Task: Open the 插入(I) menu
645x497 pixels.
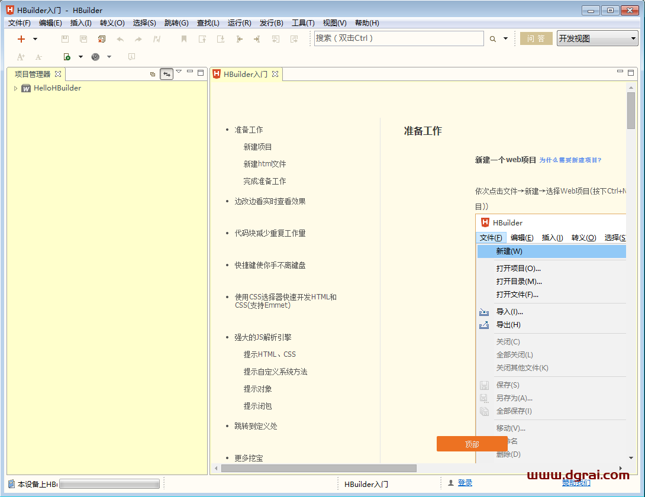Action: tap(80, 23)
